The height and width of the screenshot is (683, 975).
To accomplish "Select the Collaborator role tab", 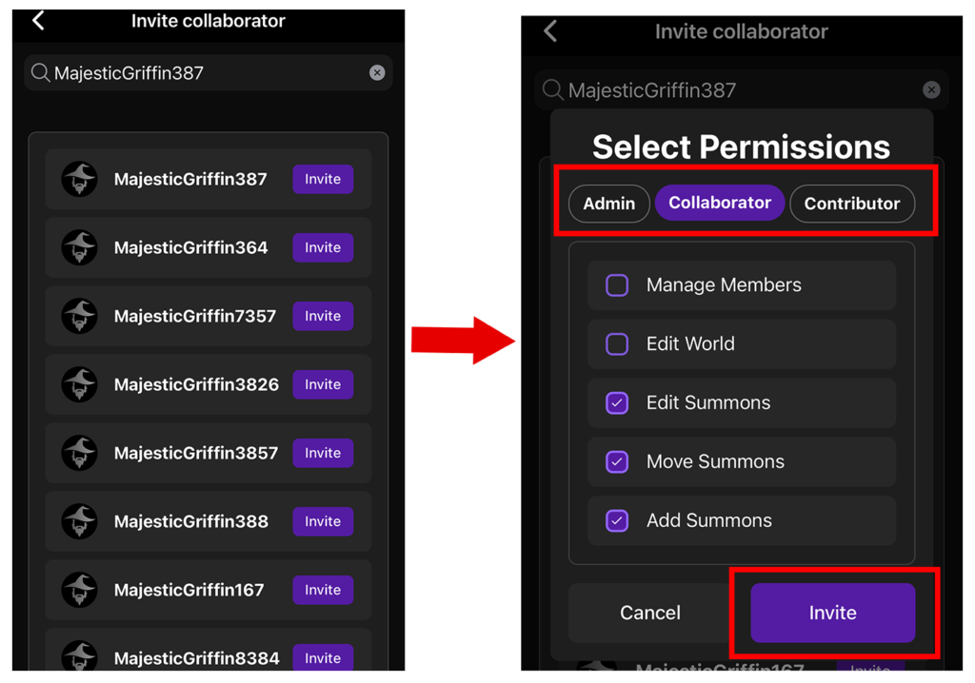I will tap(720, 203).
